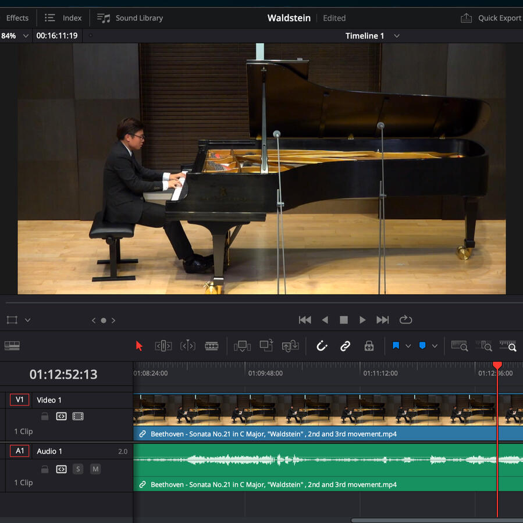Click the Quick Export button
Screen dimensions: 523x523
pos(491,18)
